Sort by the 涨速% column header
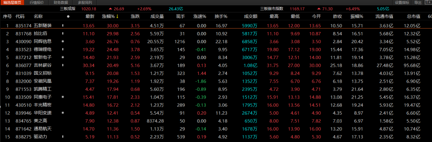Screen dimensions: 432x142 pos(200,16)
